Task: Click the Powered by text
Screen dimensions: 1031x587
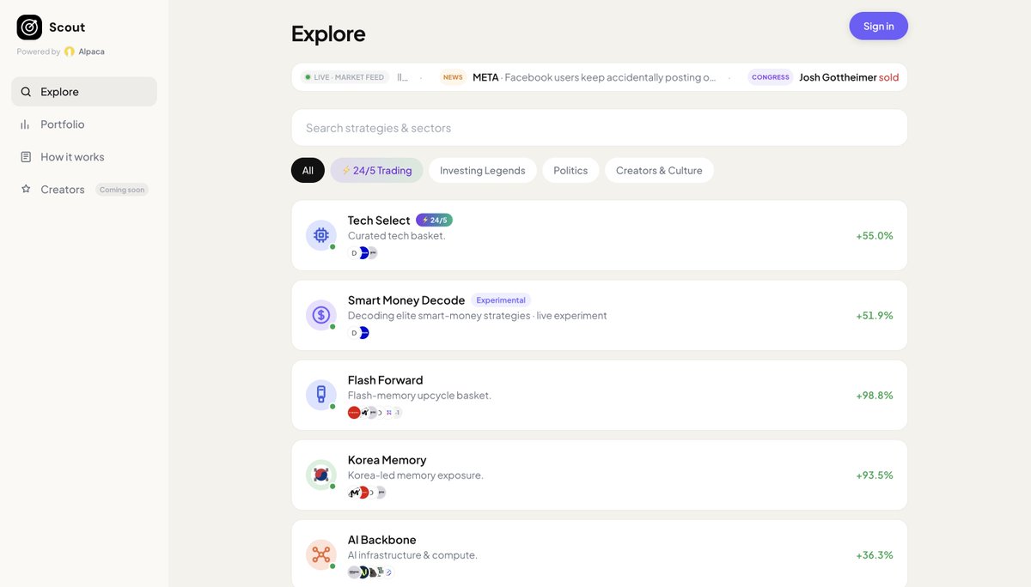Action: pyautogui.click(x=39, y=51)
